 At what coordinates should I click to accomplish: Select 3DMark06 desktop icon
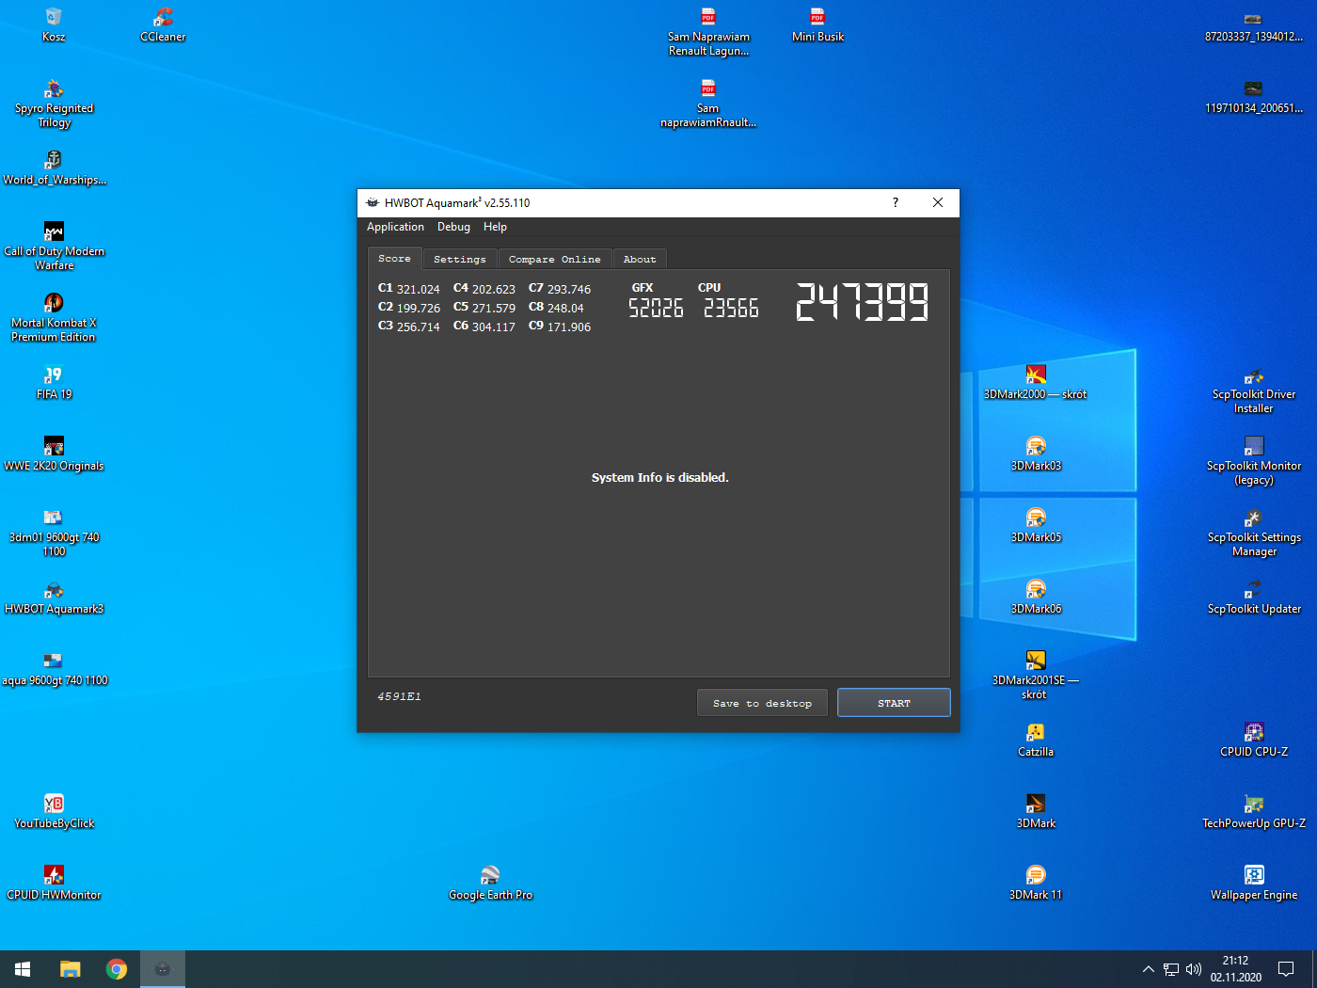[x=1036, y=597]
